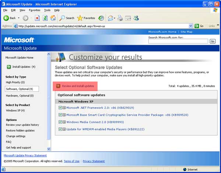Click the sidebar scrollbar up arrow
The image size is (221, 173).
pos(49,54)
